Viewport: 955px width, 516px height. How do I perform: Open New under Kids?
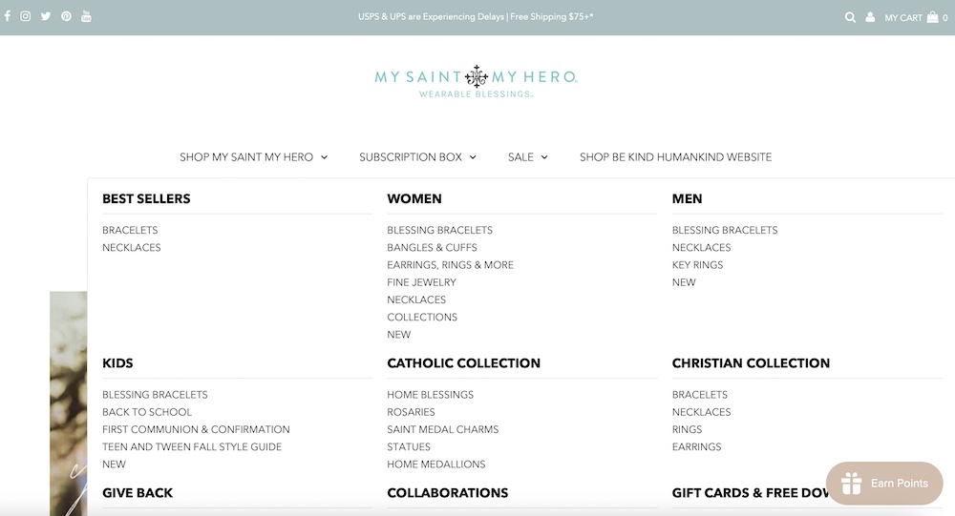(114, 464)
